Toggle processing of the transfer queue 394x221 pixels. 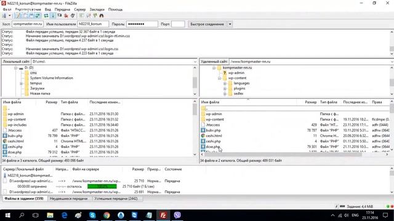click(53, 15)
